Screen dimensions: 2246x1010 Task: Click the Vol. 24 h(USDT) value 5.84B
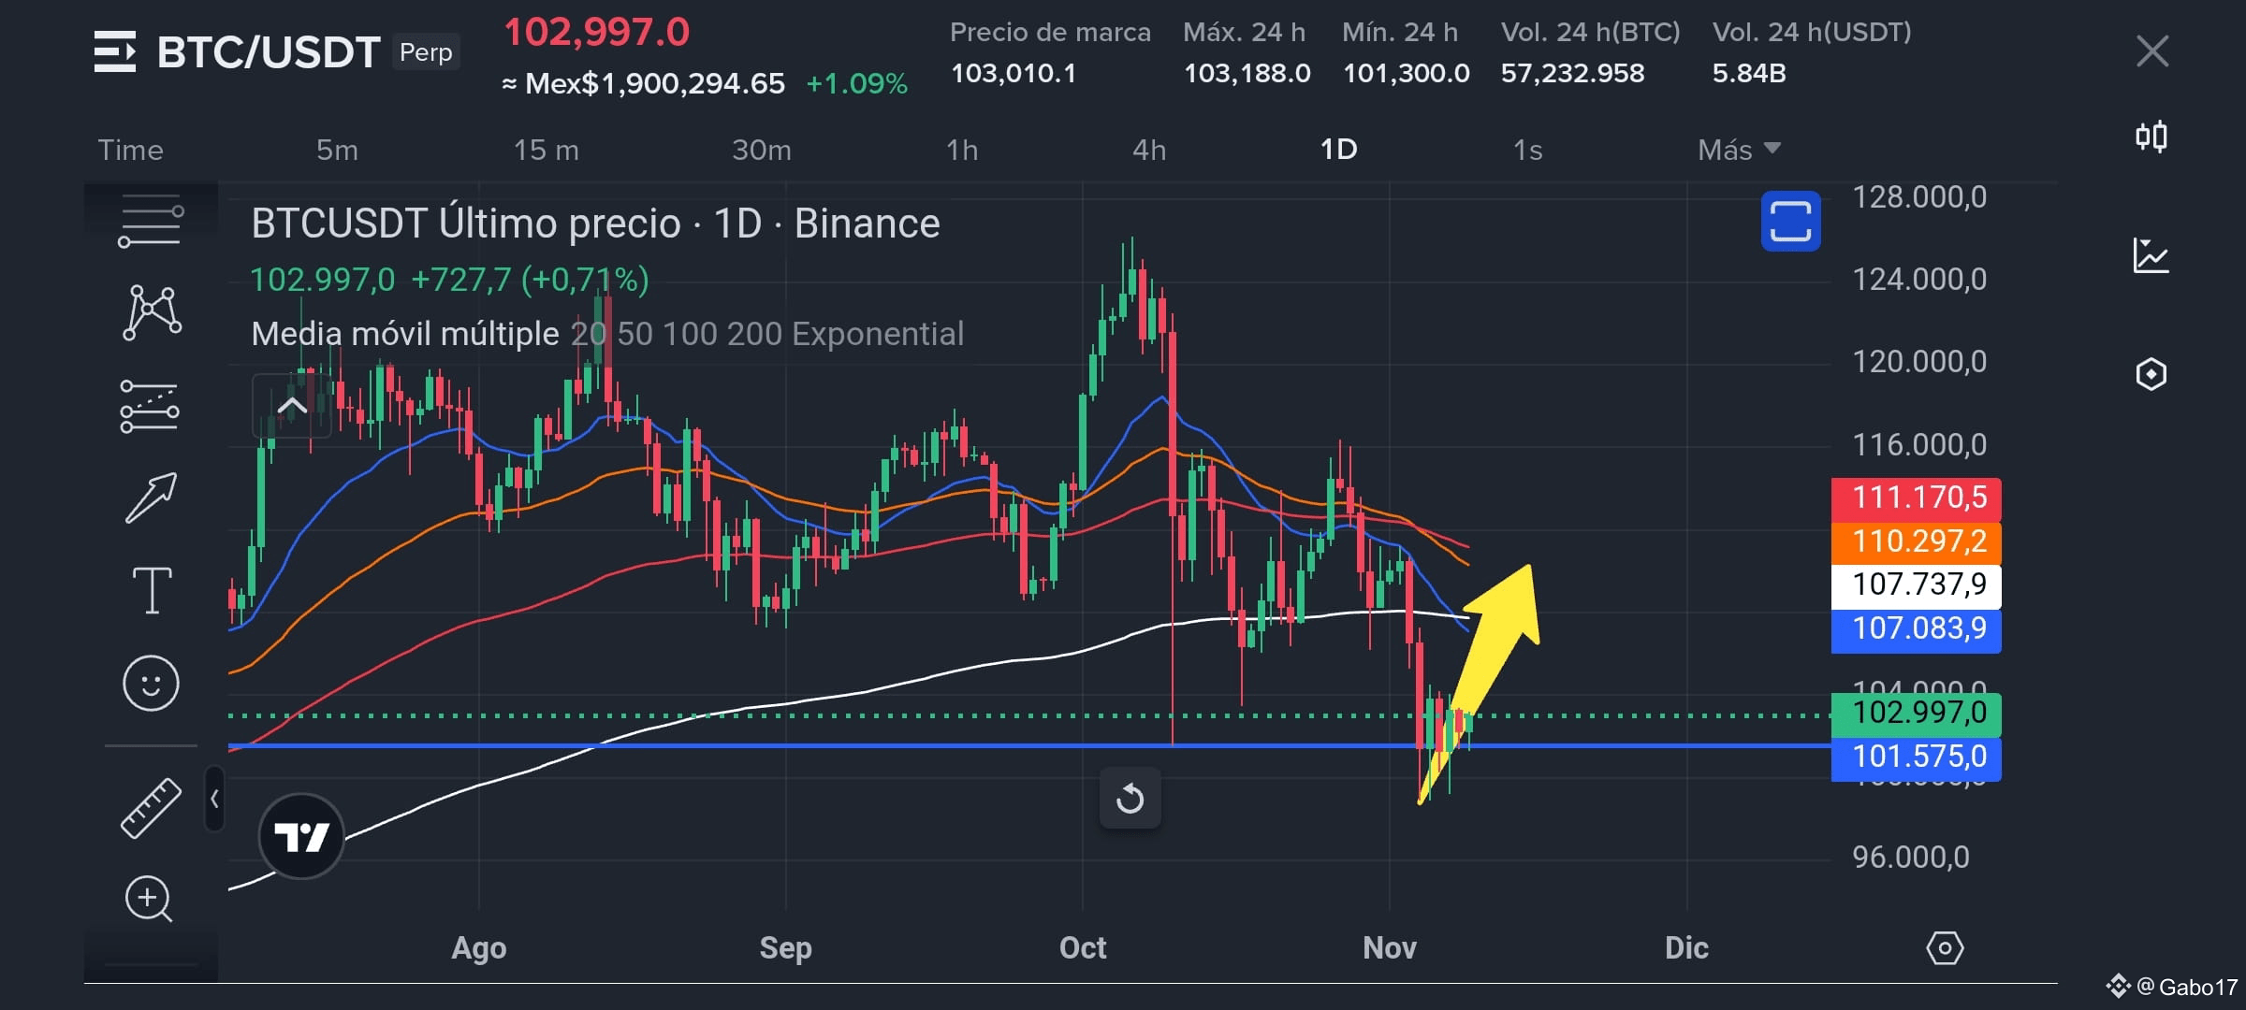point(1749,73)
